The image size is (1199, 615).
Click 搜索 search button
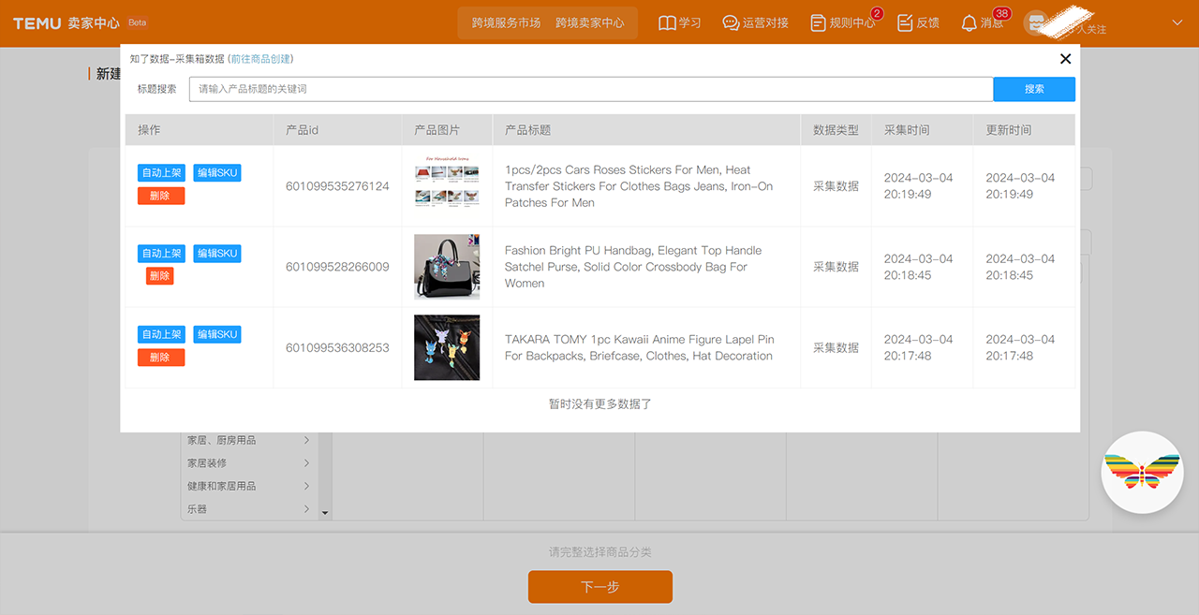click(1033, 89)
